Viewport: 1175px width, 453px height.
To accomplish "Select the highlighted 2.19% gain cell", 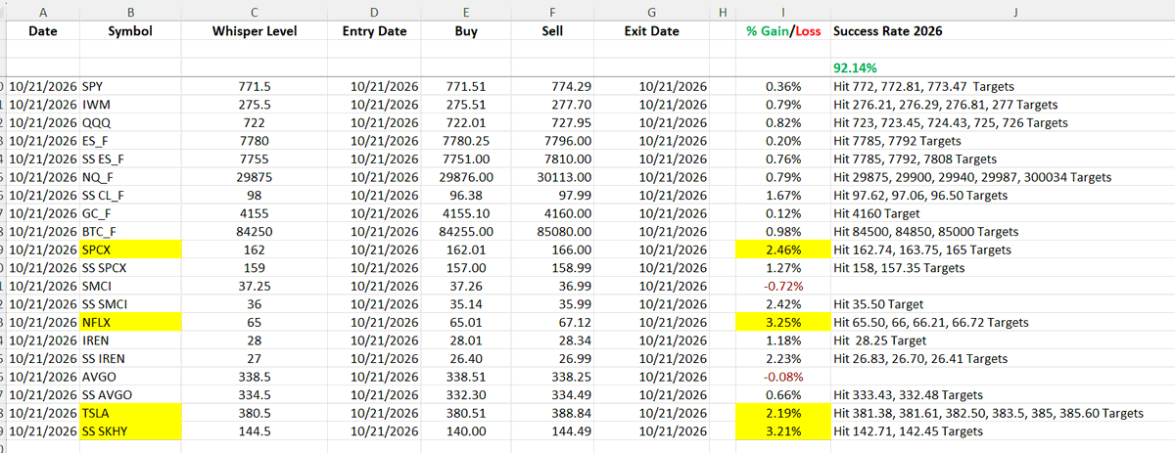I will click(x=781, y=413).
